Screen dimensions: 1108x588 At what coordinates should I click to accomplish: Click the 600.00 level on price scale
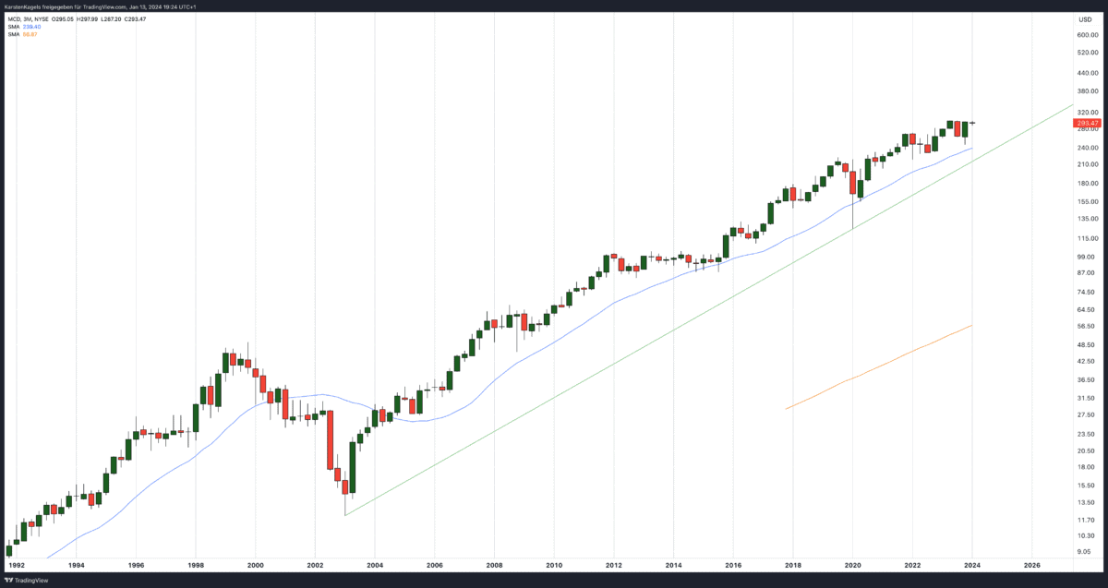(x=1087, y=35)
